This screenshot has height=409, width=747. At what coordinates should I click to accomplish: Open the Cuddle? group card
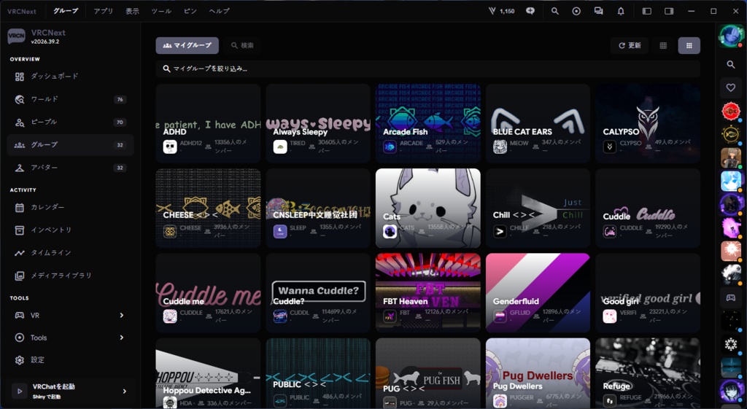tap(318, 293)
